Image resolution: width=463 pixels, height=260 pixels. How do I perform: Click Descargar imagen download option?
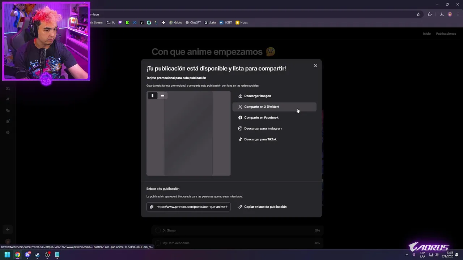coord(274,96)
